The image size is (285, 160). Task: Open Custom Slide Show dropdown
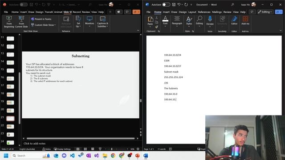click(x=43, y=25)
